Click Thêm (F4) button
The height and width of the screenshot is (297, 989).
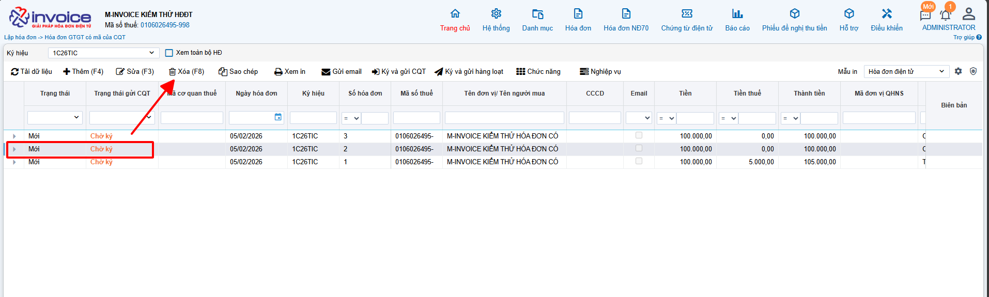click(x=83, y=72)
